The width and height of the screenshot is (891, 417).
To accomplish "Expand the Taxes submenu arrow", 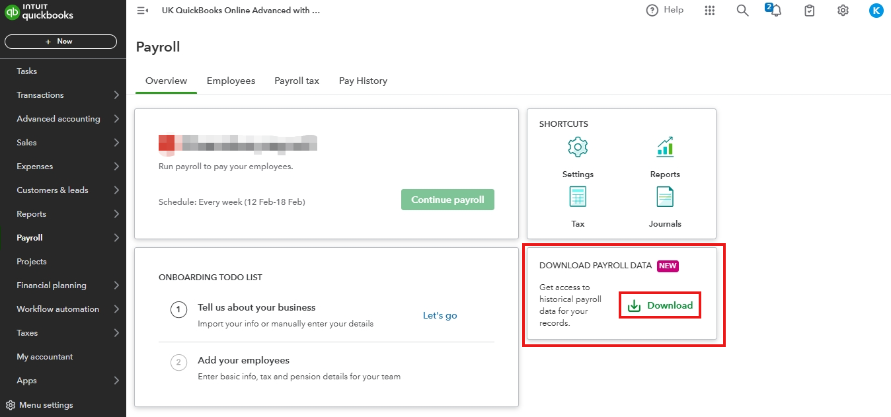I will click(116, 333).
